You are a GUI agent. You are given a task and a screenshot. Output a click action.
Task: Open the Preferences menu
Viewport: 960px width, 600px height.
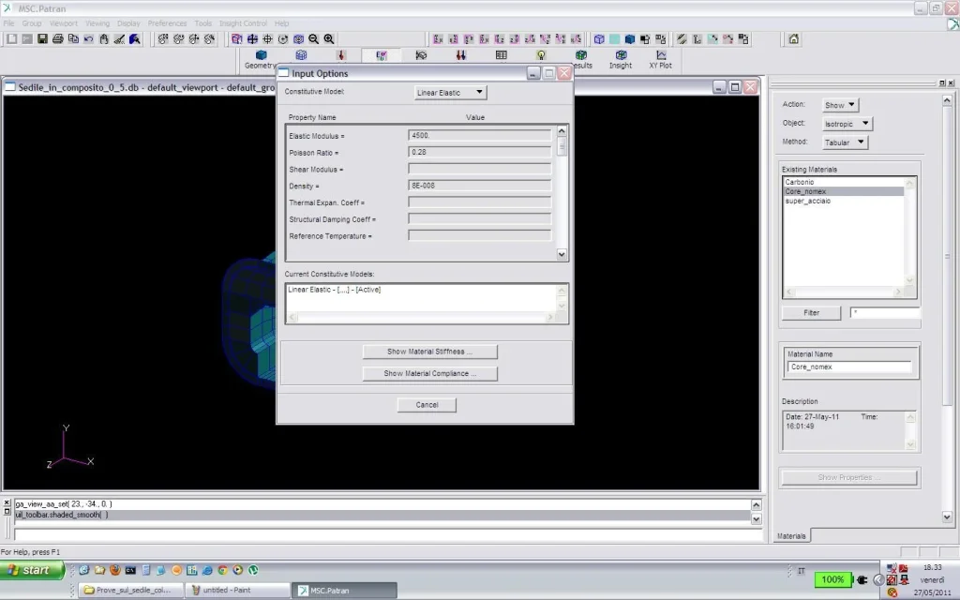167,23
